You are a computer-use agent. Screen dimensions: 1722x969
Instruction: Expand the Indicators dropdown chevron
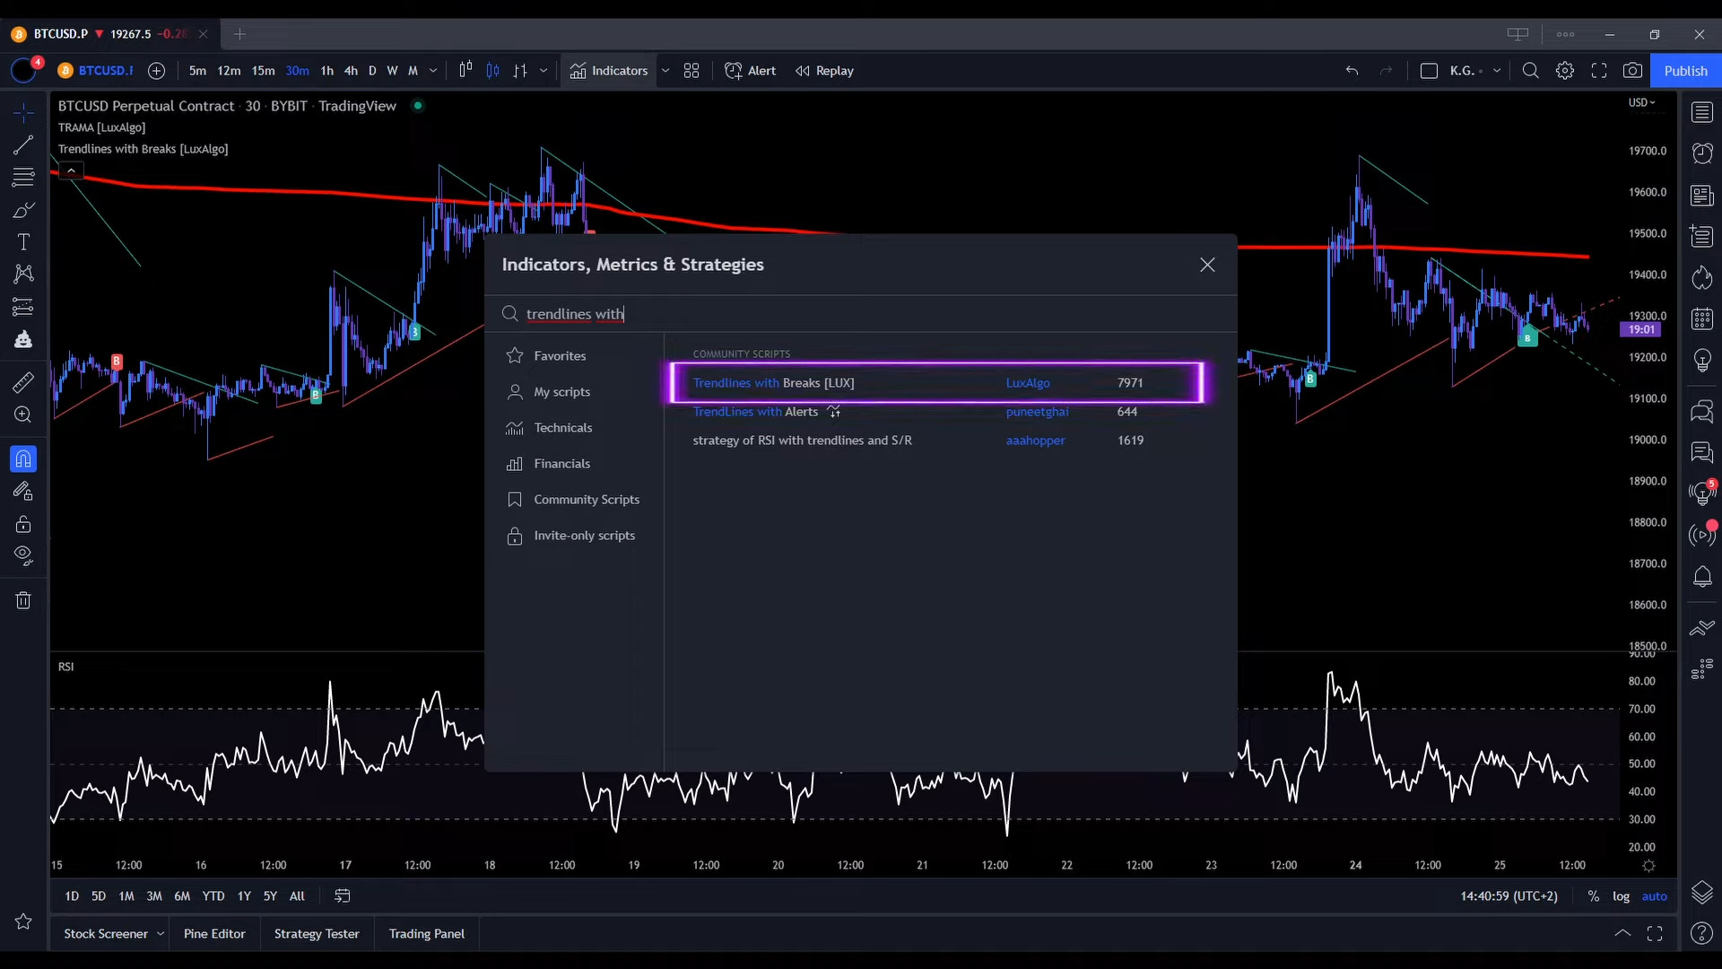(665, 70)
